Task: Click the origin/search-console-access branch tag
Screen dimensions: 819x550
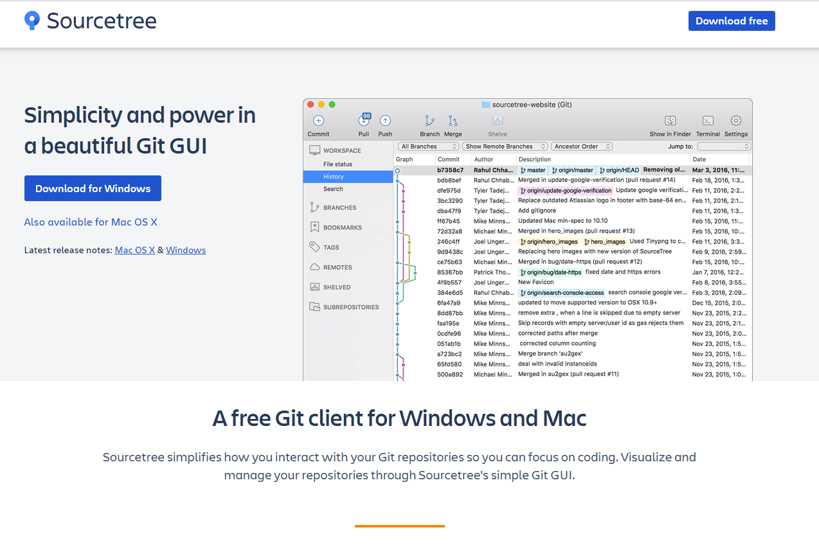Action: 562,293
